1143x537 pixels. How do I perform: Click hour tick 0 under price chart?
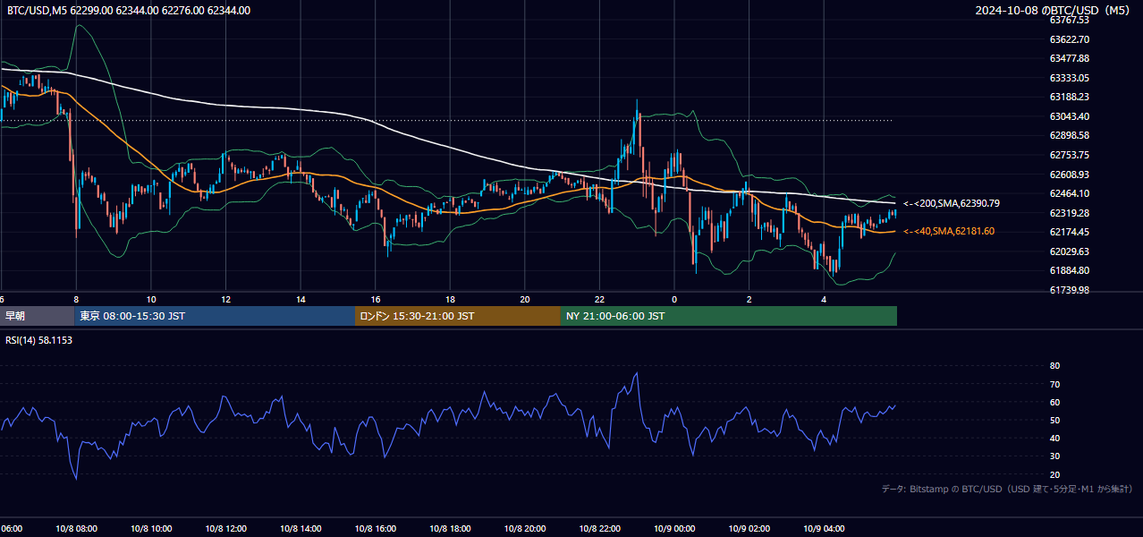pos(674,299)
